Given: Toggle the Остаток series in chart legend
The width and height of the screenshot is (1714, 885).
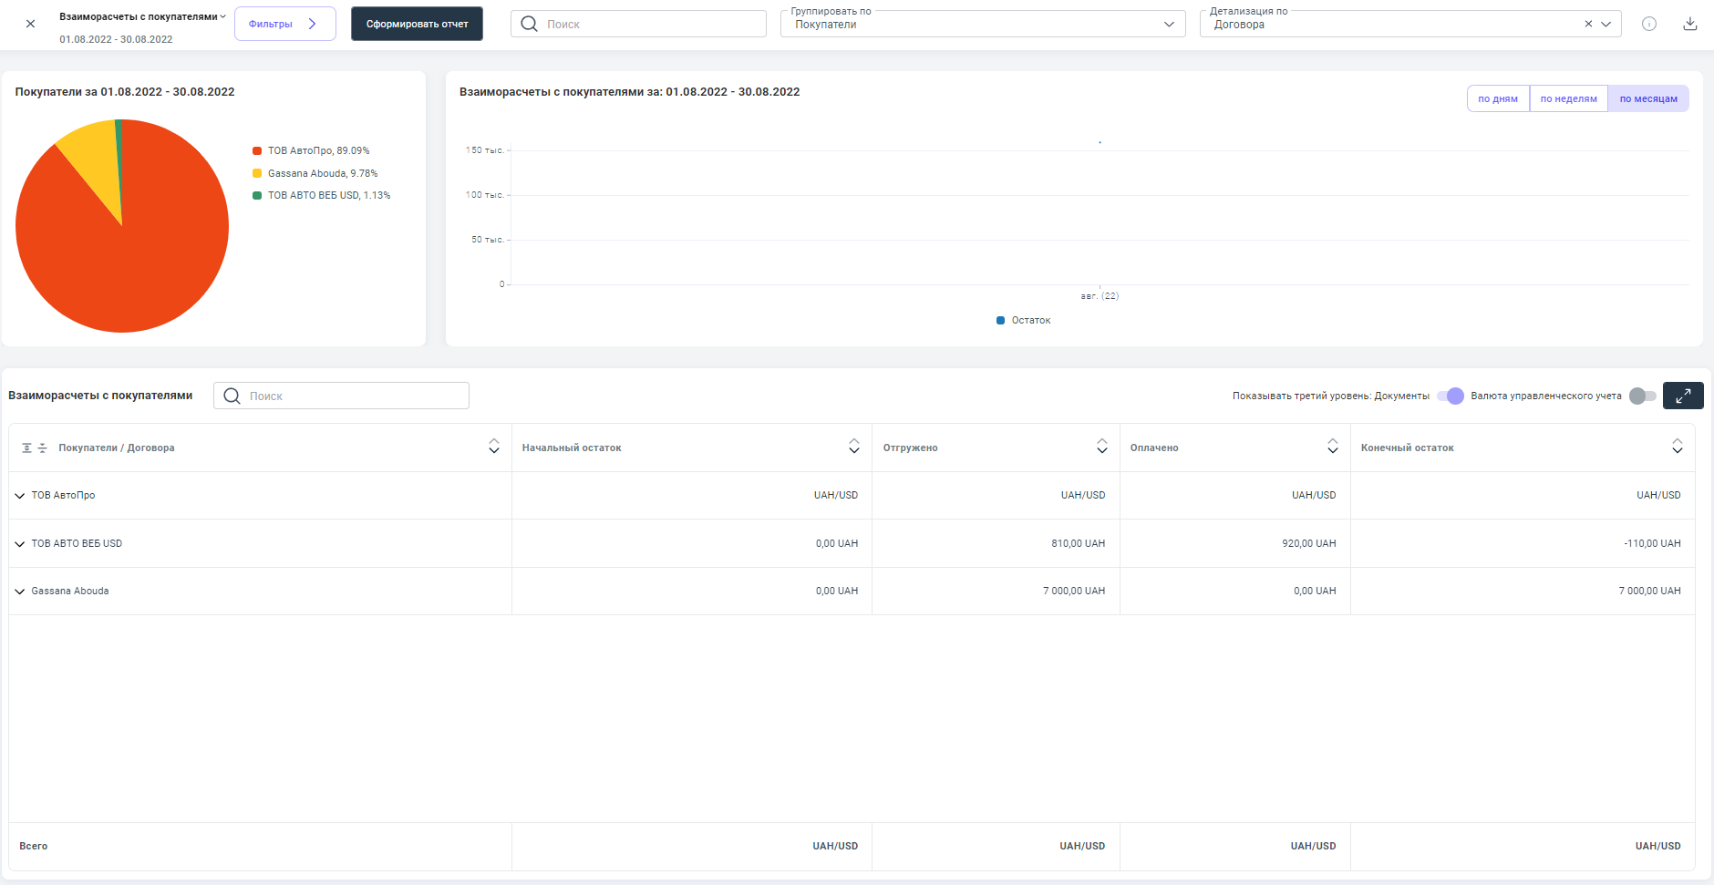Looking at the screenshot, I should click(1023, 321).
